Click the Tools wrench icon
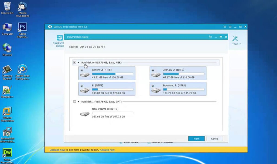 coord(235,39)
